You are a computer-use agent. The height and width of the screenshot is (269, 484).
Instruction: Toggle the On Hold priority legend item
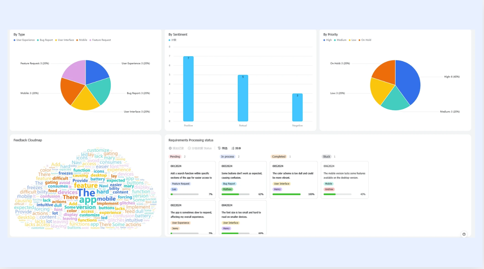[x=365, y=40]
